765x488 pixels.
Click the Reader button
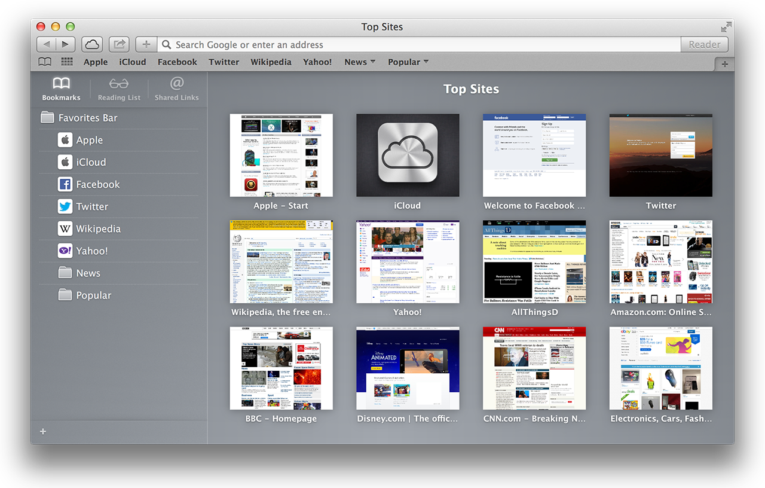705,44
